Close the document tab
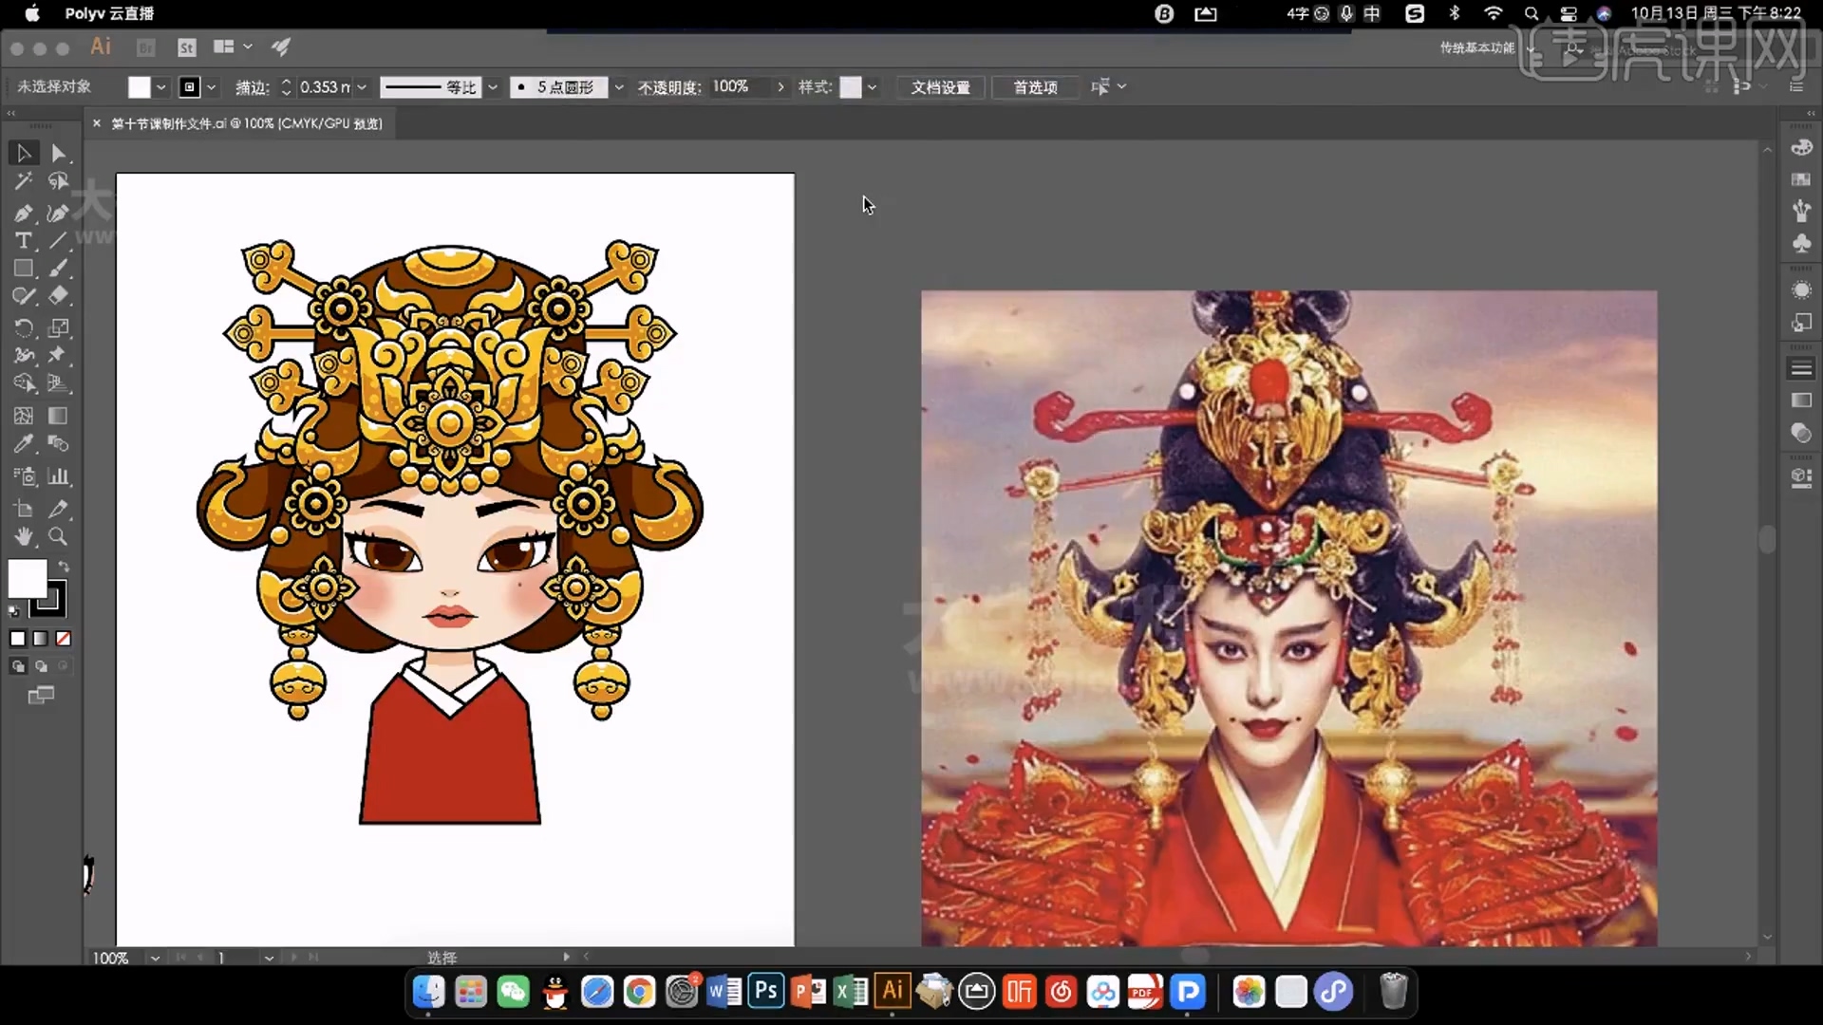 96,123
